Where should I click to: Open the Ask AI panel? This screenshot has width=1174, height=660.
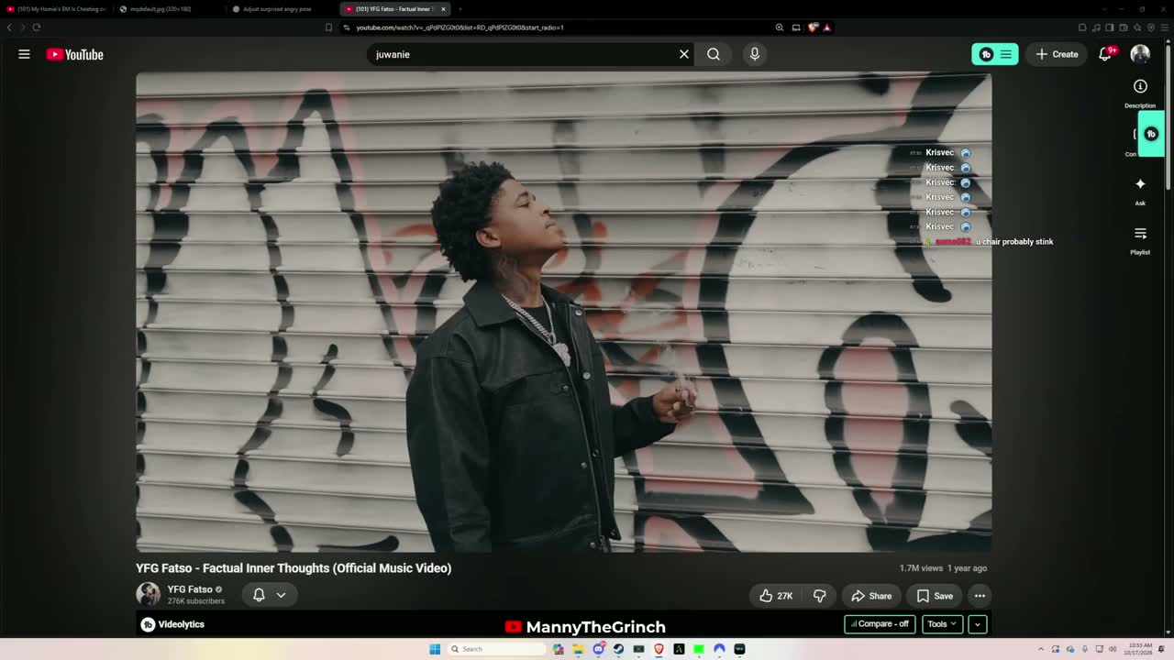1140,191
